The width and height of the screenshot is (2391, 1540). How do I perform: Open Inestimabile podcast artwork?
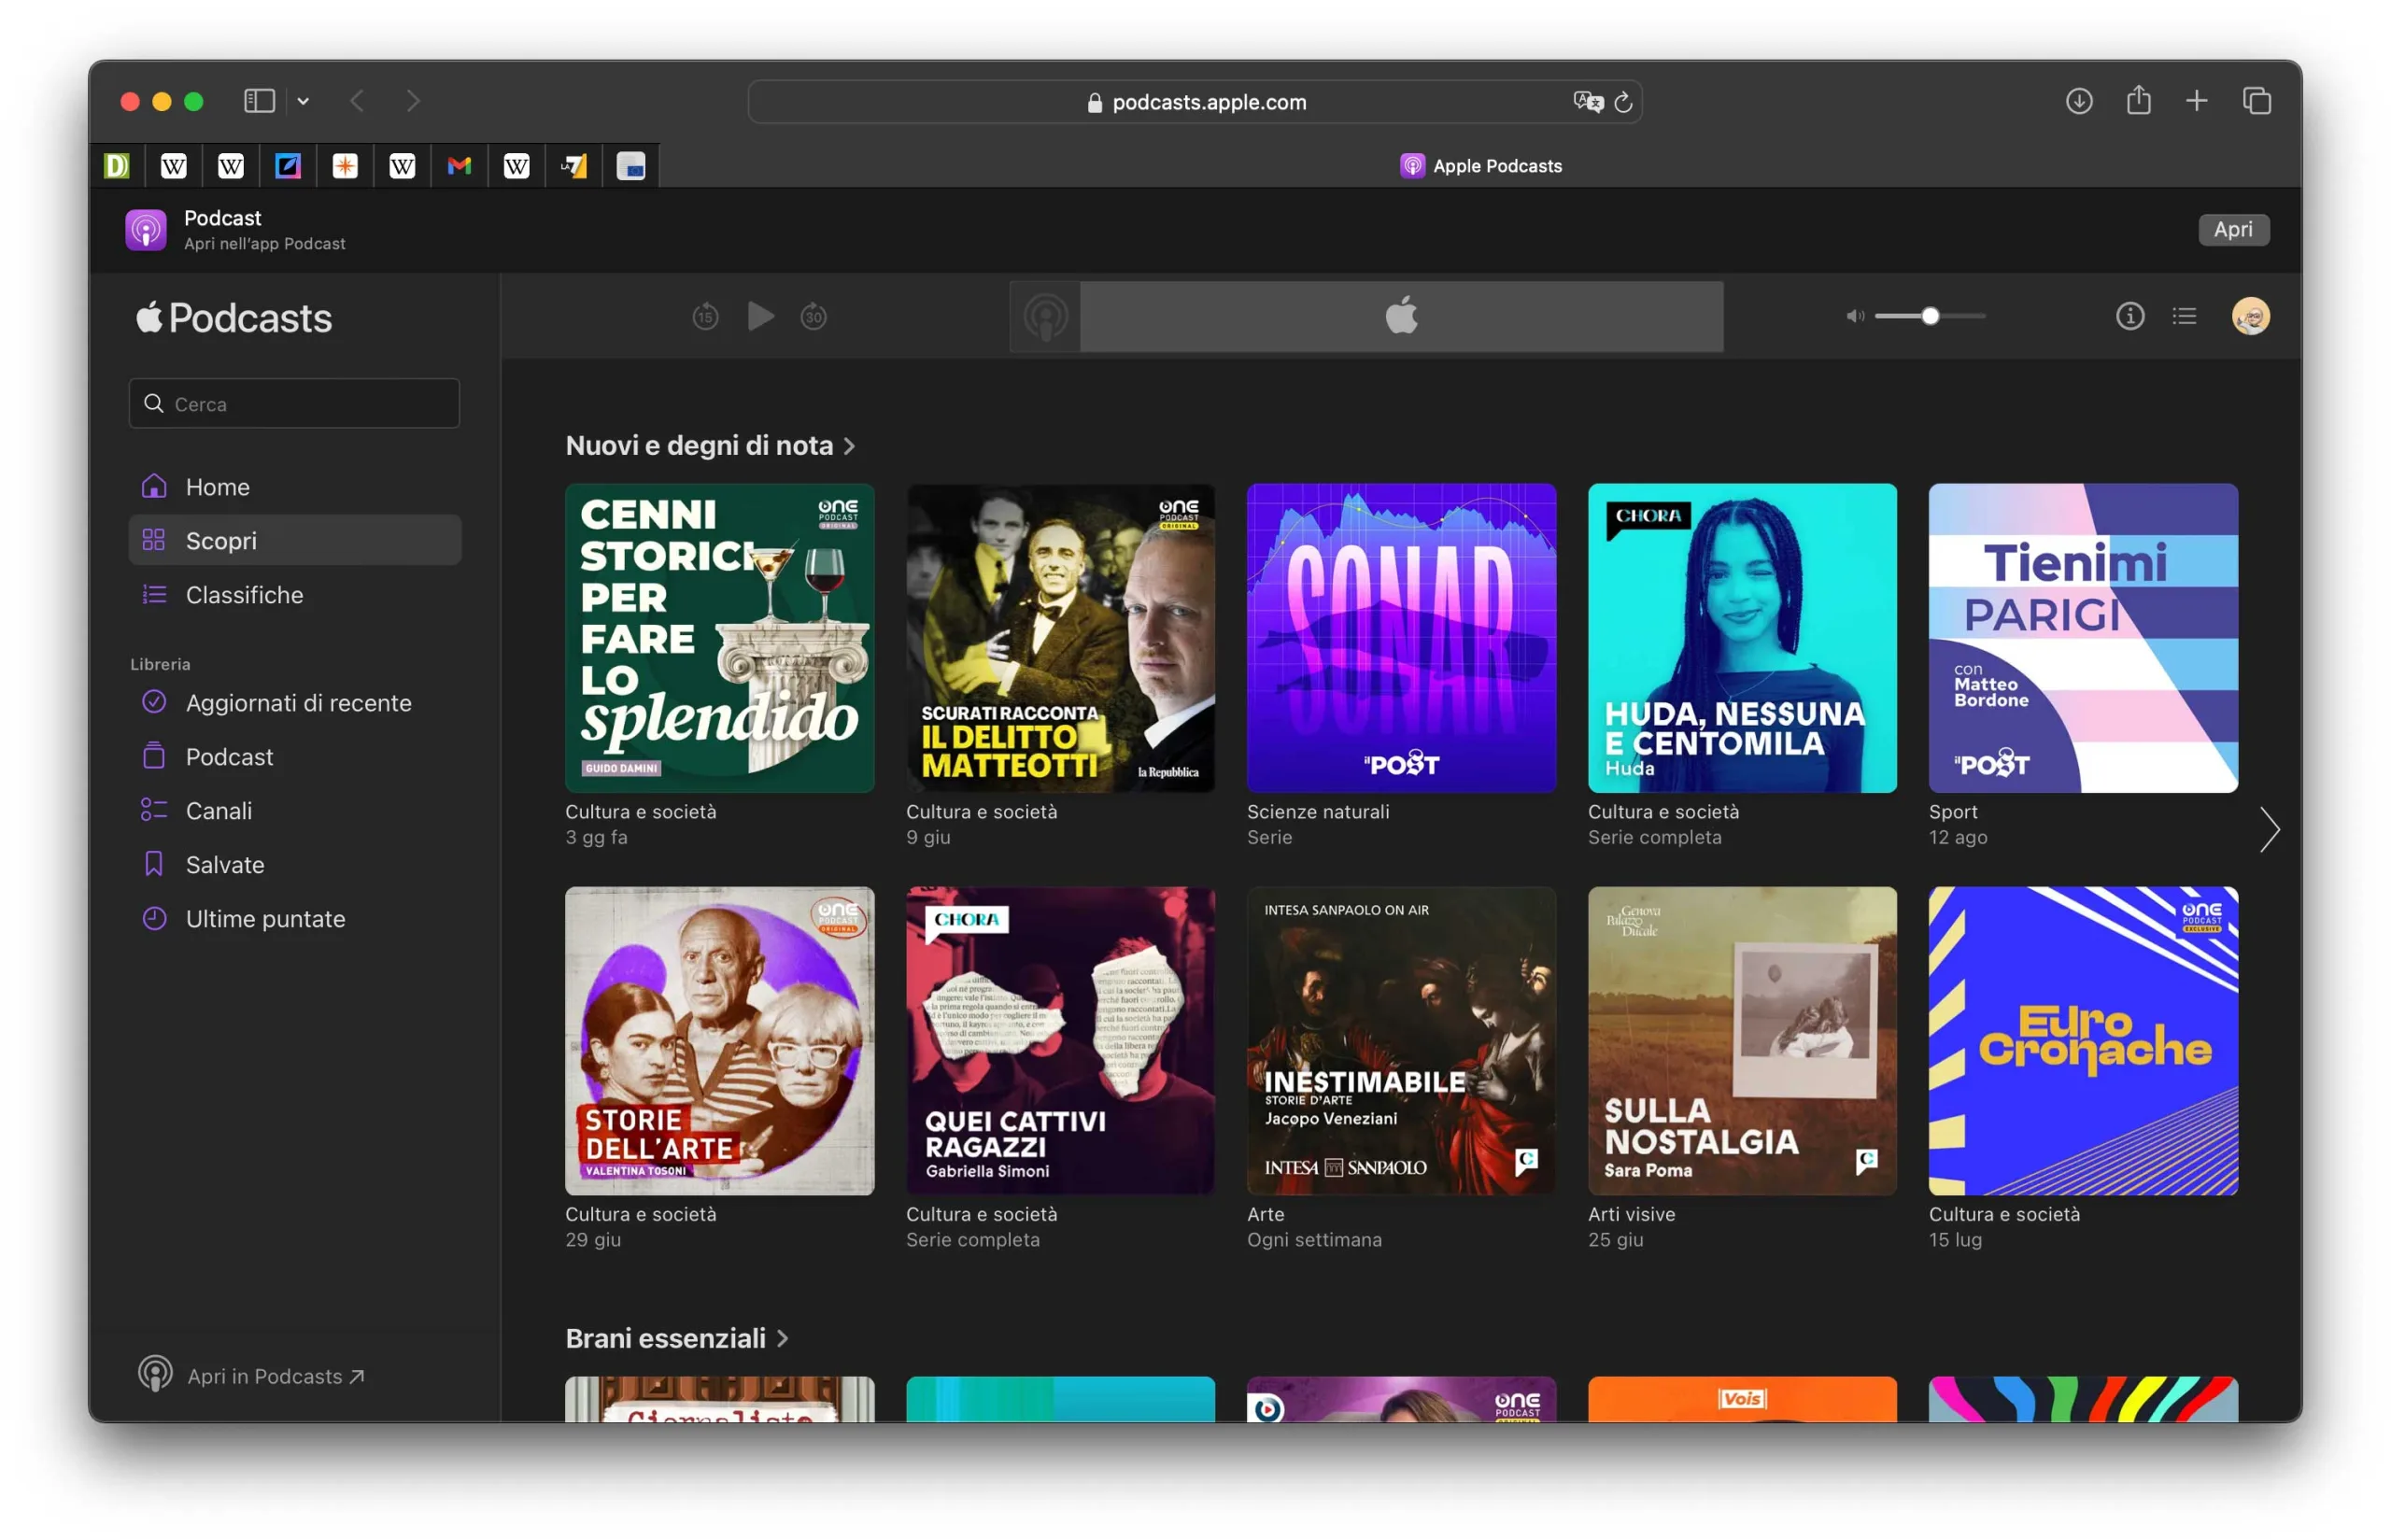pyautogui.click(x=1401, y=1041)
